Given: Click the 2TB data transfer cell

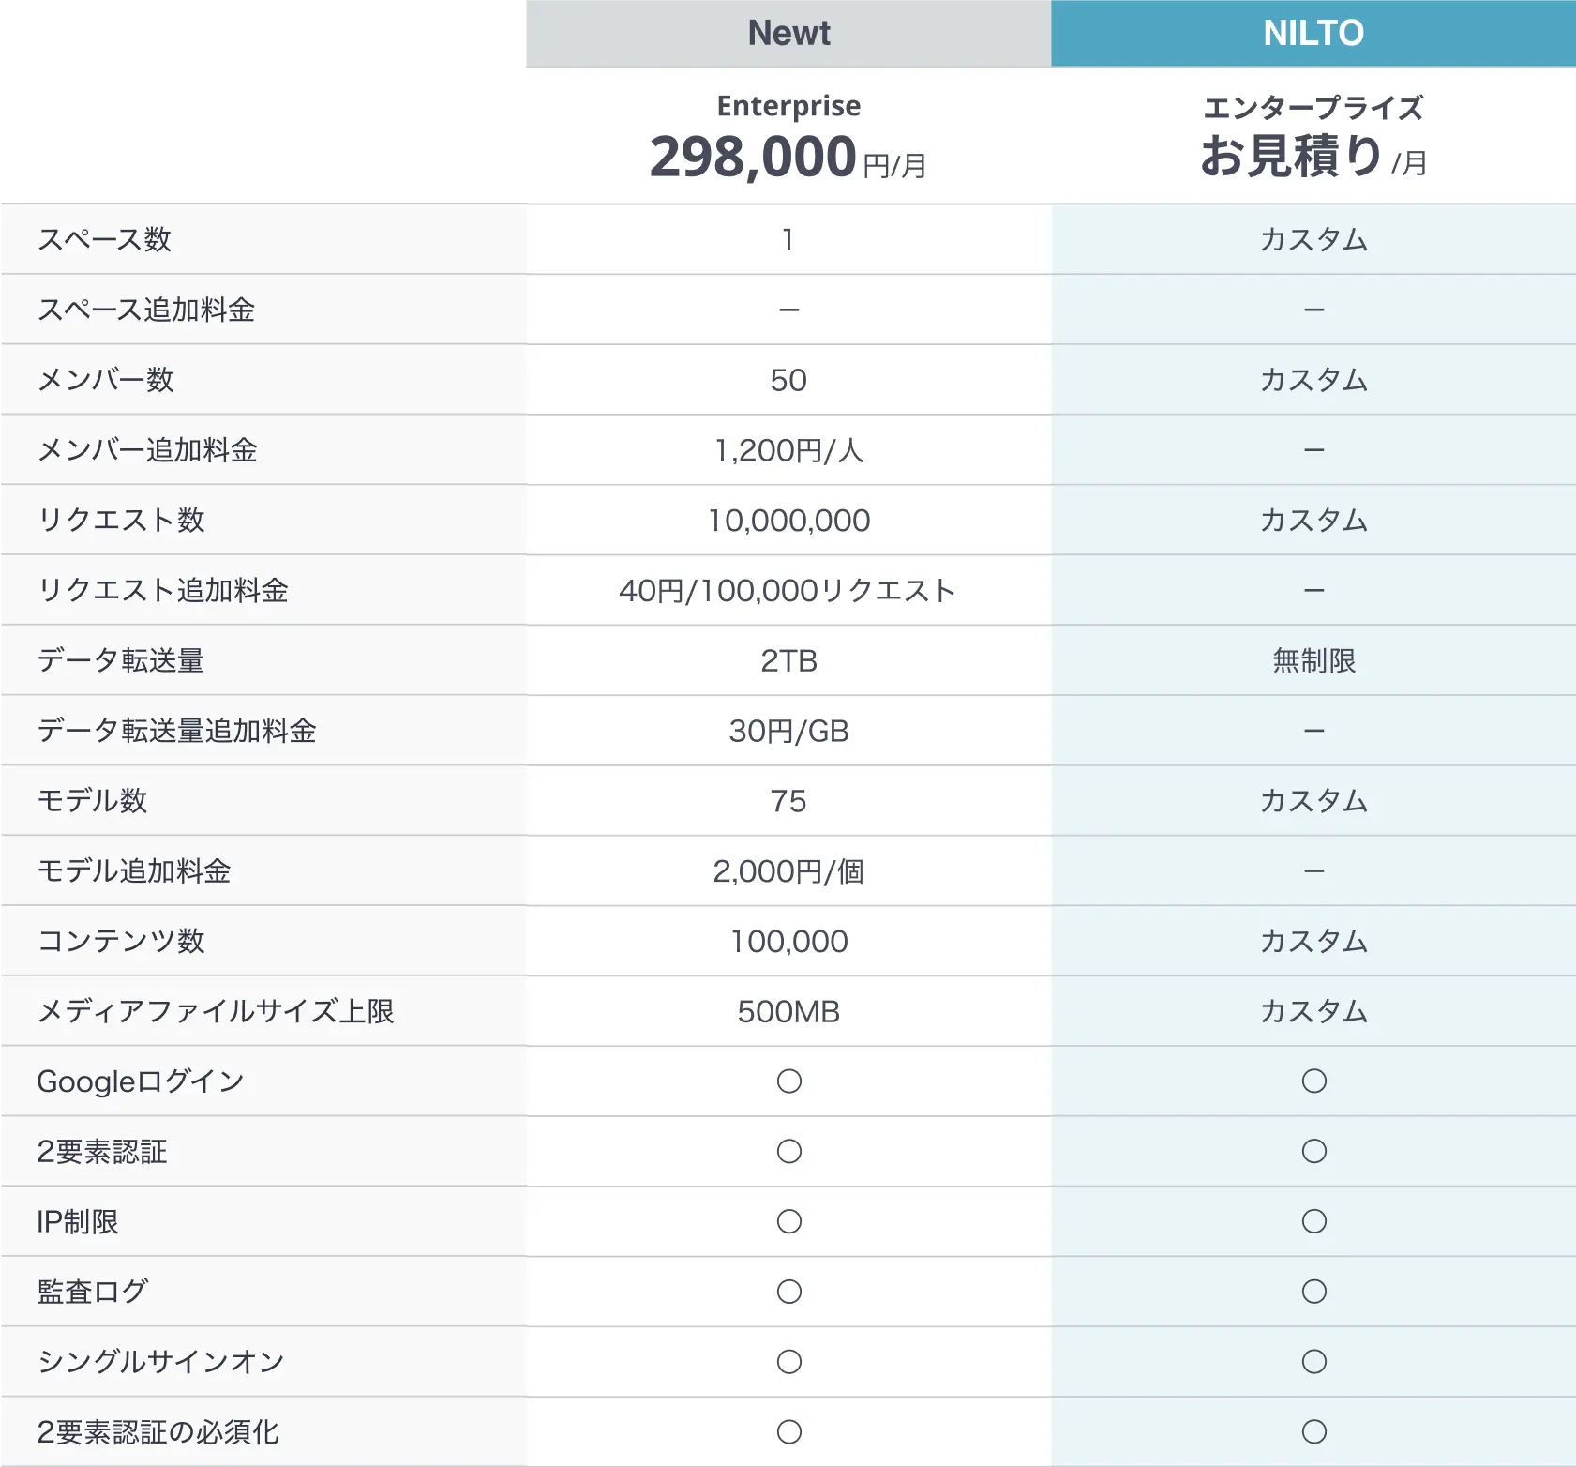Looking at the screenshot, I should click(788, 660).
